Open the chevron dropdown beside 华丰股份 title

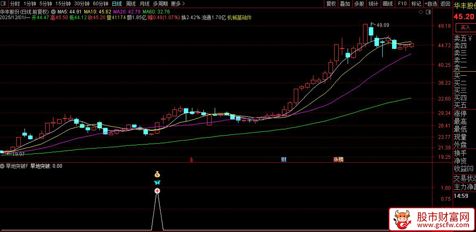[x=52, y=12]
